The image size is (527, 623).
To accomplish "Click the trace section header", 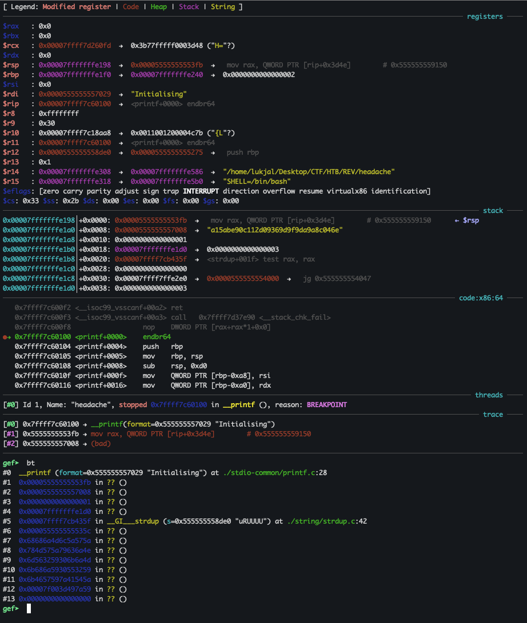I will tap(493, 415).
